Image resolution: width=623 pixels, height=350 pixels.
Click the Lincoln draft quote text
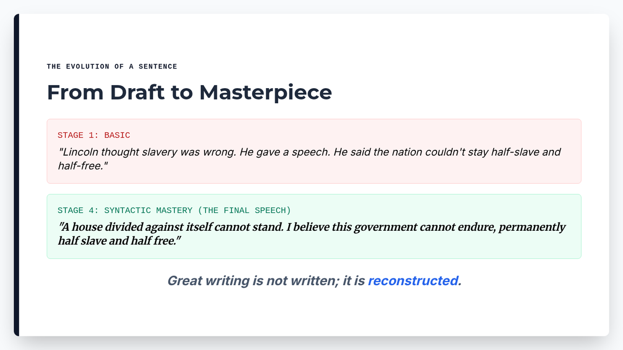click(309, 152)
